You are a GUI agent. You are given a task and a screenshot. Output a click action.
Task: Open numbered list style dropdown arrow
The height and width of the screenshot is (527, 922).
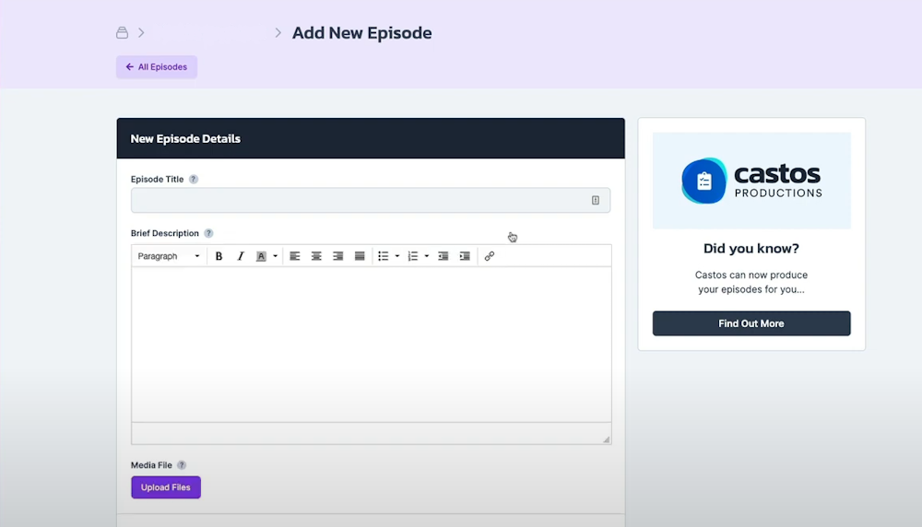[x=427, y=256]
